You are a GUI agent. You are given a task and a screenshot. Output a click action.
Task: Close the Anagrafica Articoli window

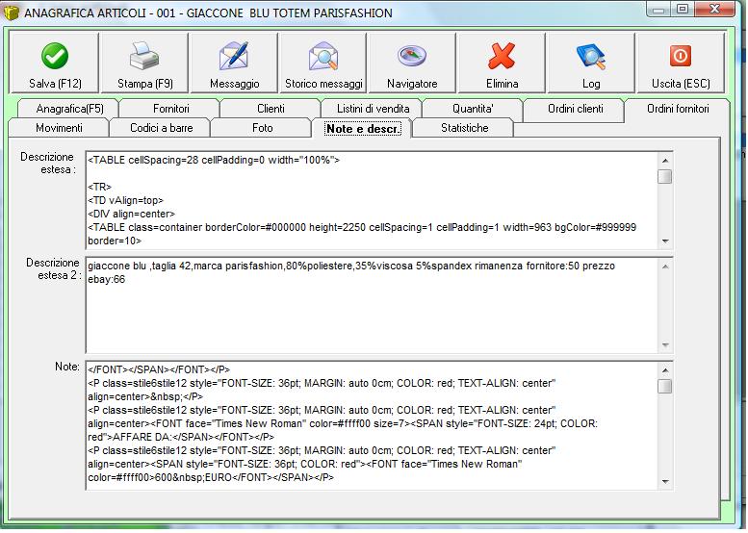[714, 10]
